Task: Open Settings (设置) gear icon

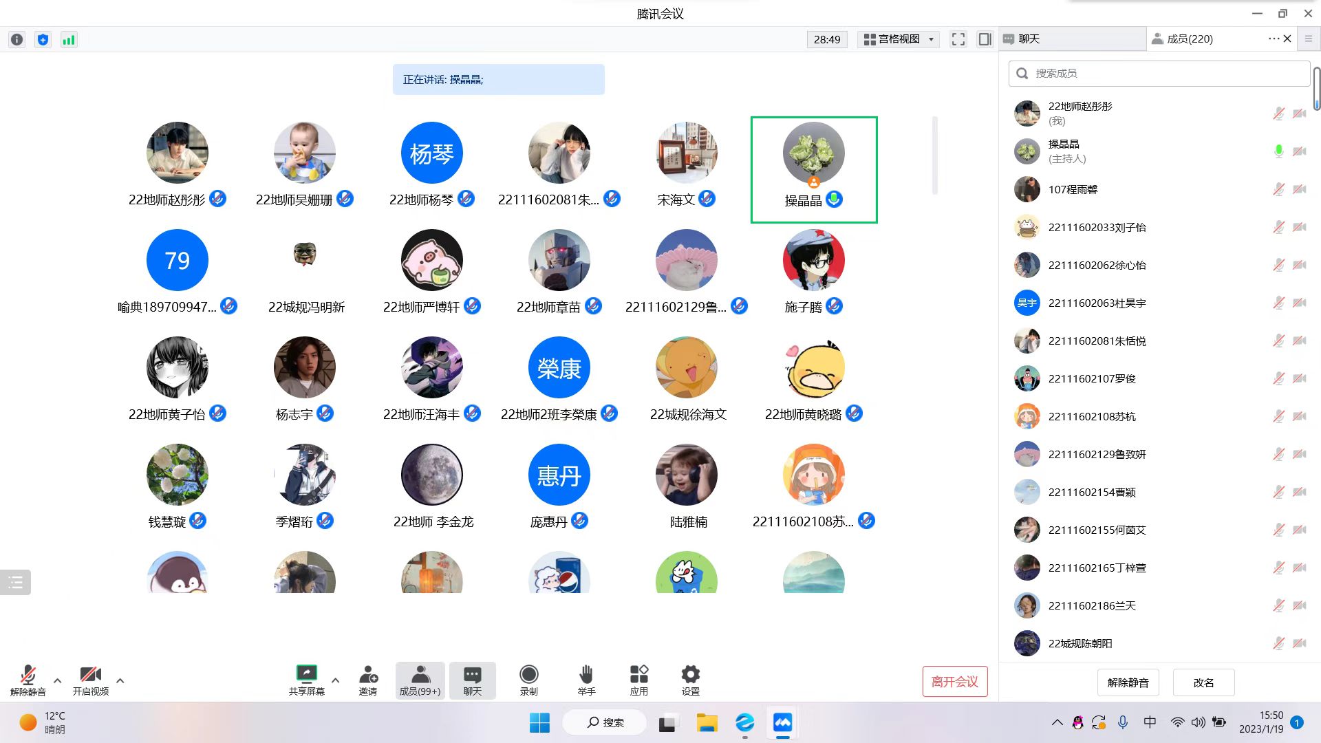Action: coord(690,674)
